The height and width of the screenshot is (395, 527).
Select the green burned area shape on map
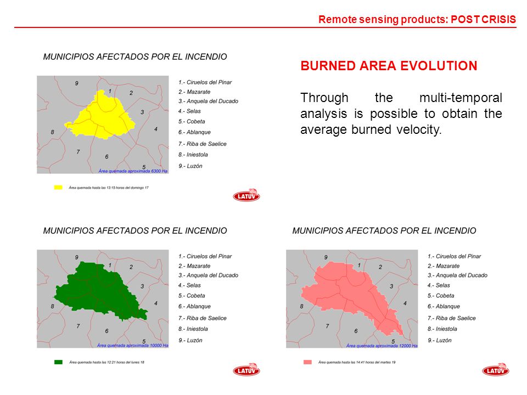pyautogui.click(x=101, y=291)
